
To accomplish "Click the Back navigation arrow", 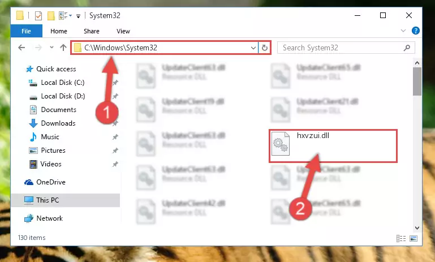I will [21, 48].
